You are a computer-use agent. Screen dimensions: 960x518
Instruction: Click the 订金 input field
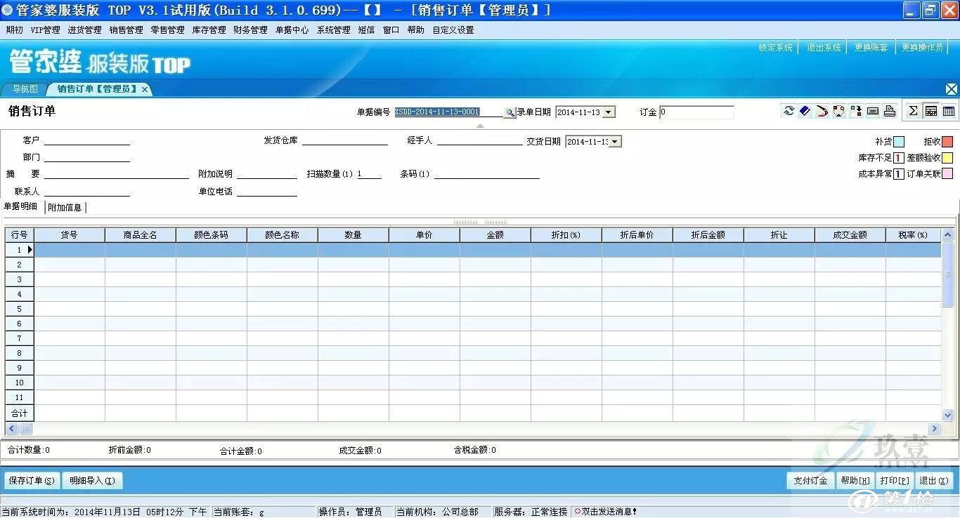(696, 112)
